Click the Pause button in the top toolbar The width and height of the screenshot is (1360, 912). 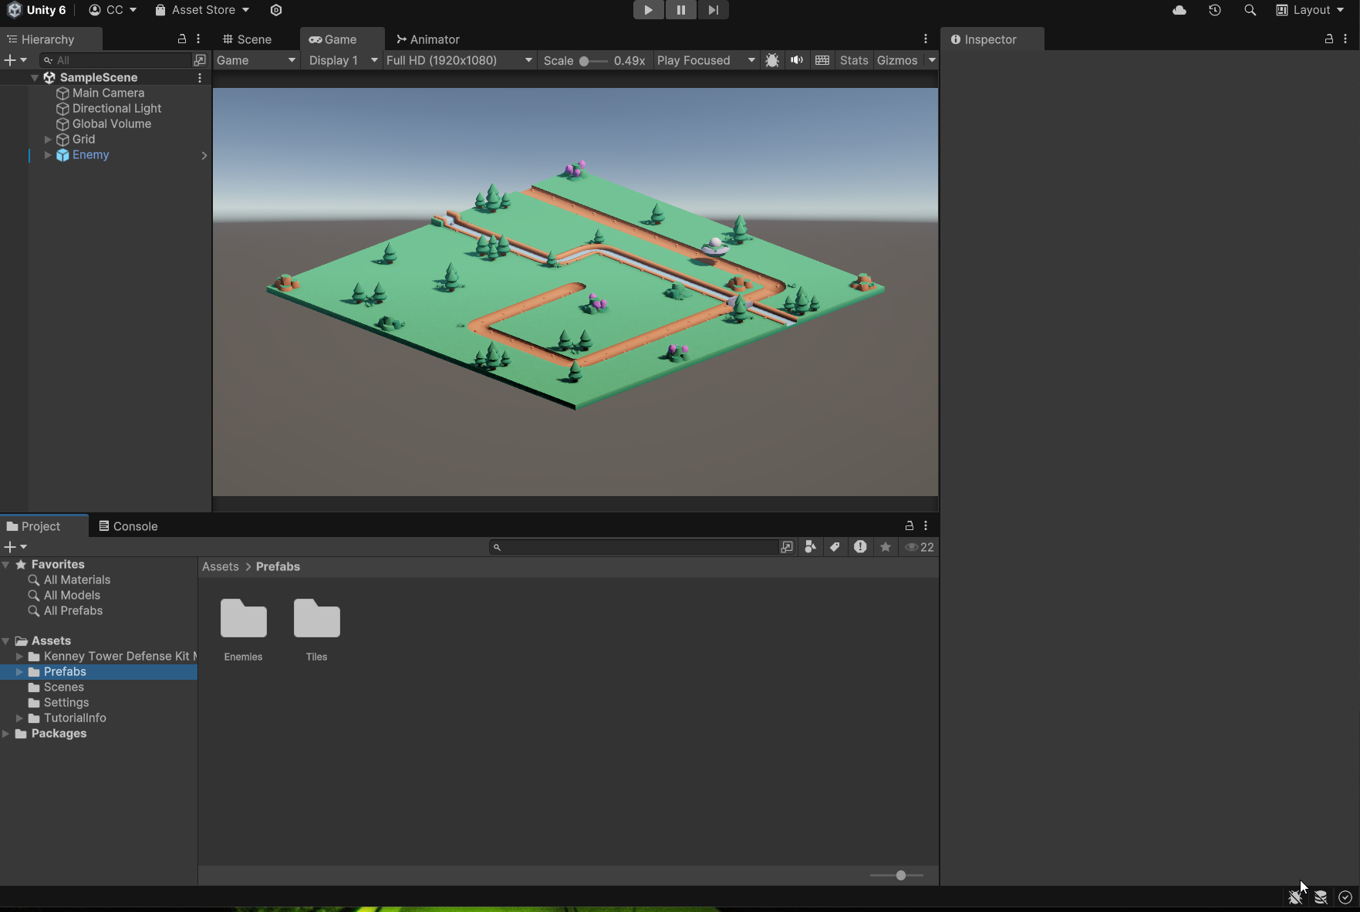click(680, 10)
